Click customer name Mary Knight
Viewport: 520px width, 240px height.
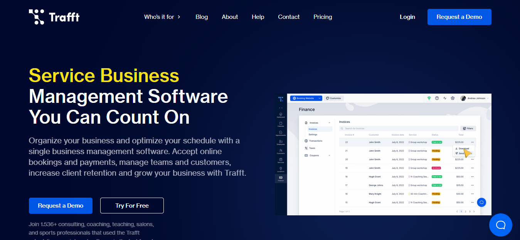[375, 194]
